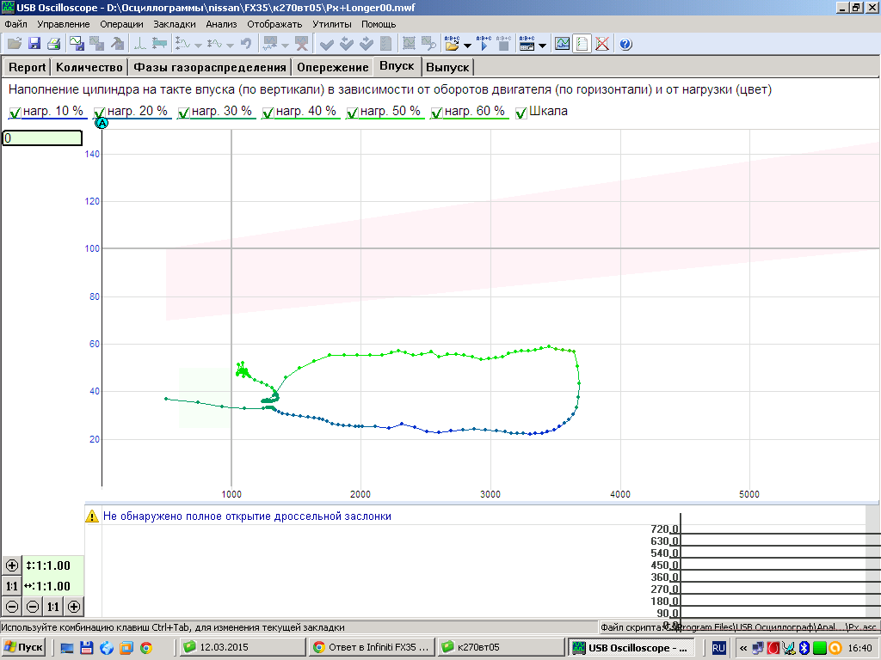Toggle the нагр. 40 % checkbox

[x=268, y=113]
